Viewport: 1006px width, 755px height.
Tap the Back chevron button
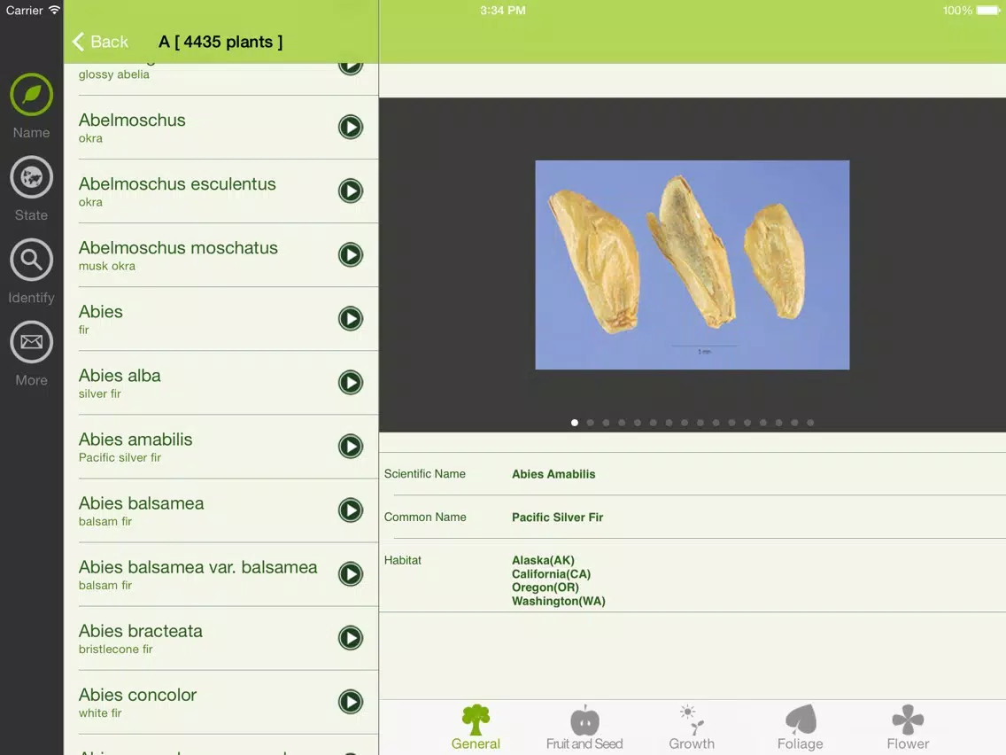pos(100,42)
